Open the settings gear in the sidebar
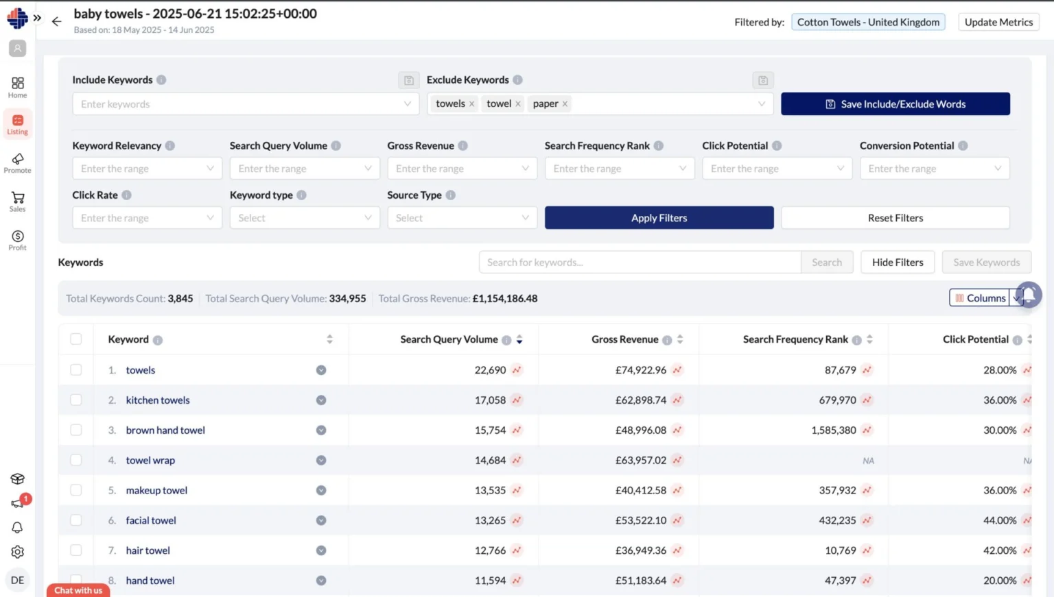The height and width of the screenshot is (597, 1054). [17, 552]
